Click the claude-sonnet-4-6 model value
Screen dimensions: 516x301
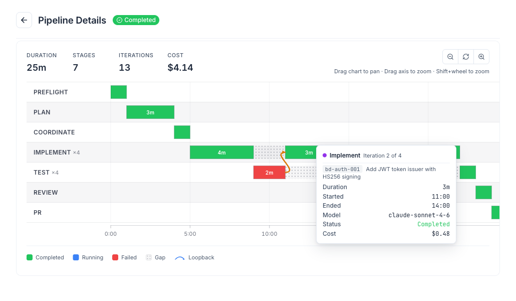(x=419, y=215)
